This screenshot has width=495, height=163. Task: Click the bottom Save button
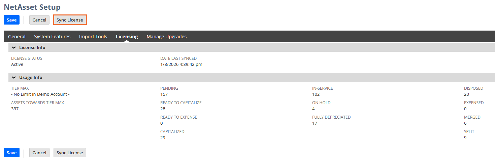11,153
